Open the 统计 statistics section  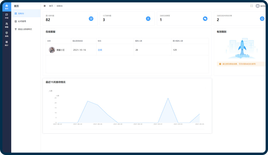click(7, 43)
